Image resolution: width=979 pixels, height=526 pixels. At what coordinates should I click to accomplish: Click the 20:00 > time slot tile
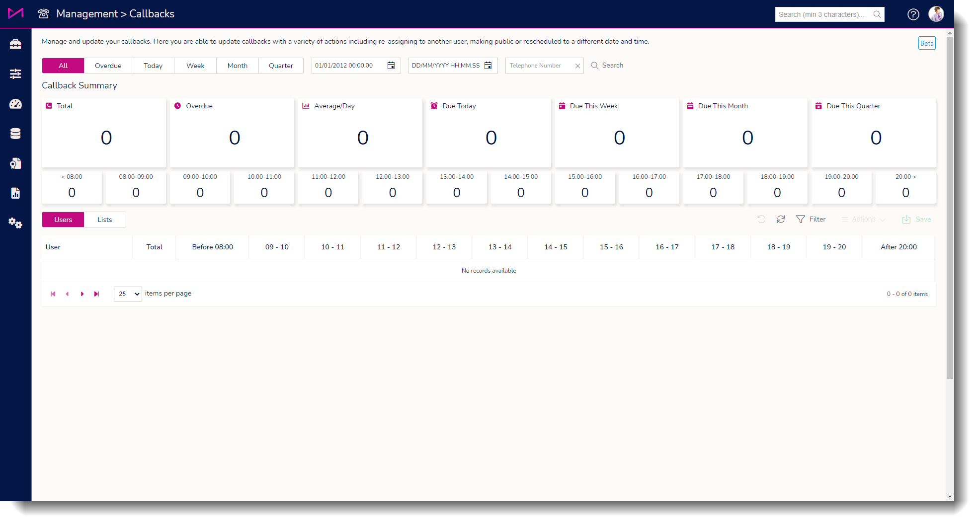[905, 187]
